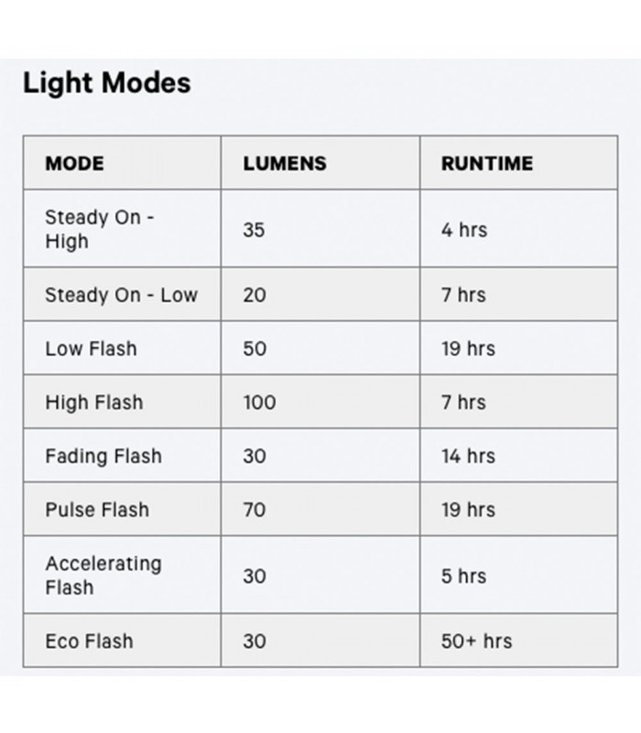The height and width of the screenshot is (733, 641).
Task: Click the 50+ hrs runtime cell
Action: point(476,641)
